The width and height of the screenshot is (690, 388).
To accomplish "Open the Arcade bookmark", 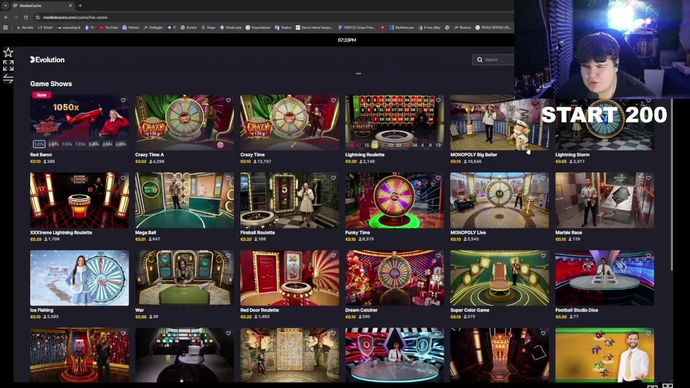I will click(x=189, y=27).
